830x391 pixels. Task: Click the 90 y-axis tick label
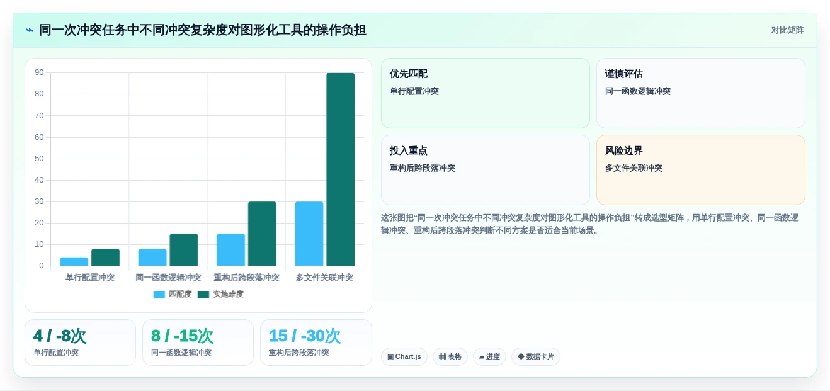click(x=39, y=72)
